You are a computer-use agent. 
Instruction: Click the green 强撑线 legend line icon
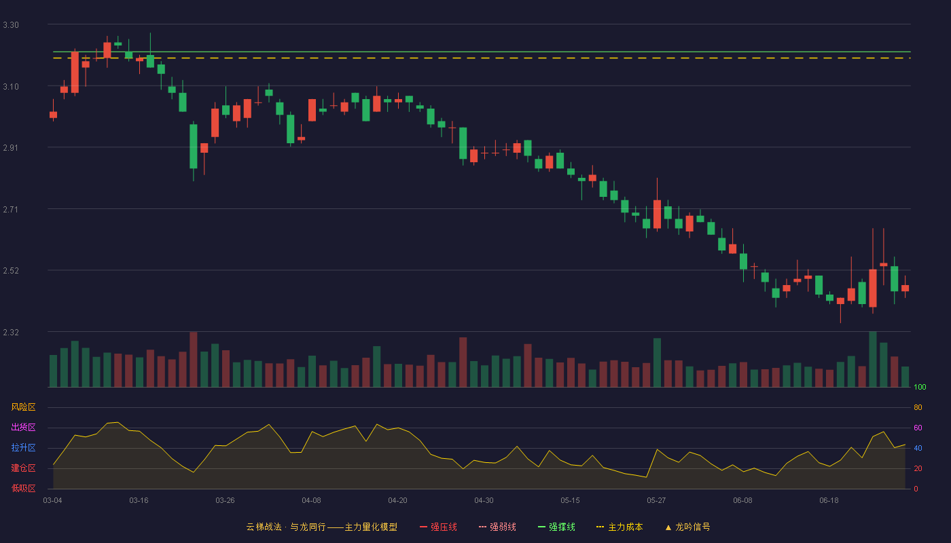pos(541,527)
